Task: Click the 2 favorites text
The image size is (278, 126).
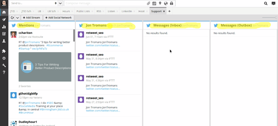Action: (24, 86)
